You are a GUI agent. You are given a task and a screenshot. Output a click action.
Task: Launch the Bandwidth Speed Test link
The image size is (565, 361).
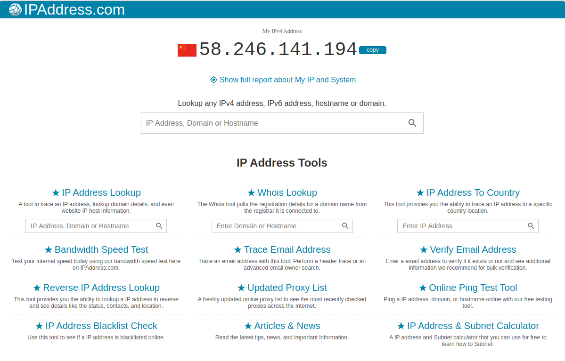[96, 249]
